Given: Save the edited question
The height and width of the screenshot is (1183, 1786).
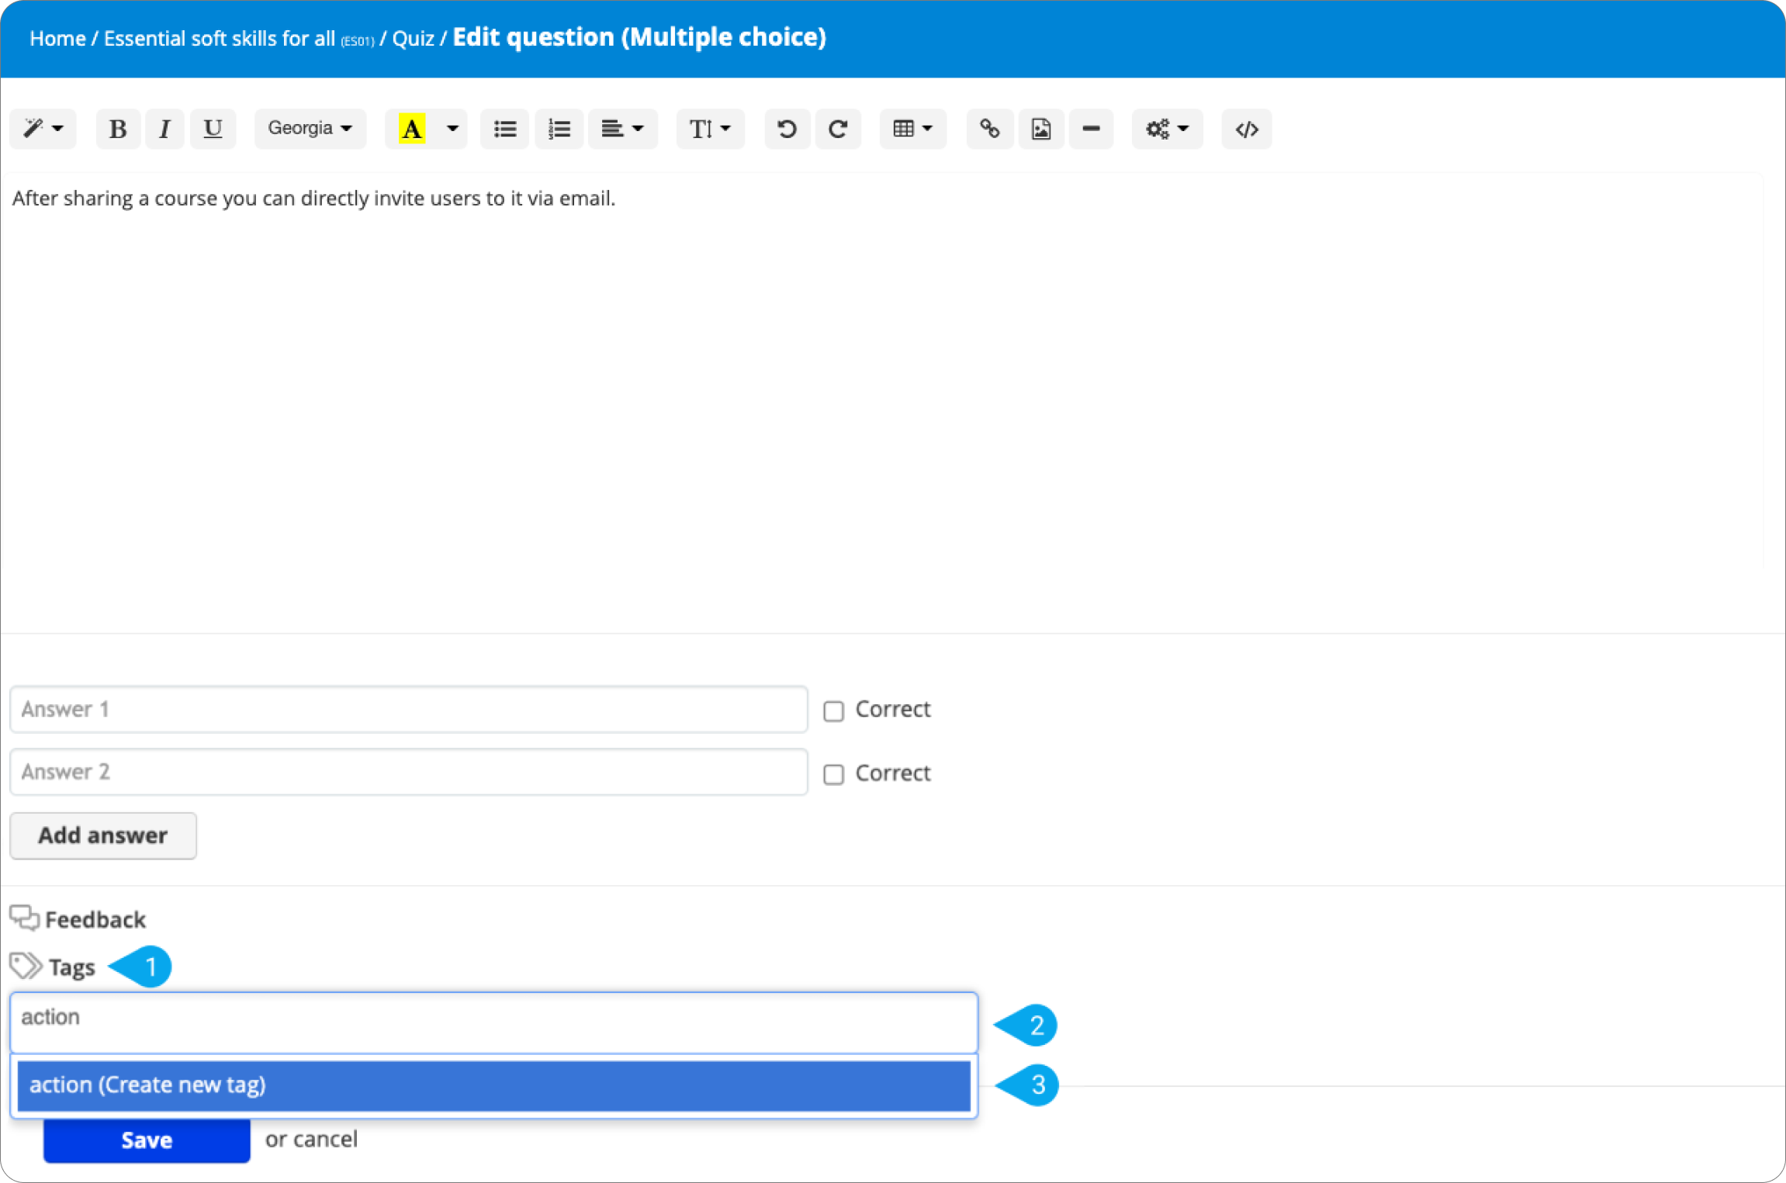Looking at the screenshot, I should pyautogui.click(x=146, y=1140).
